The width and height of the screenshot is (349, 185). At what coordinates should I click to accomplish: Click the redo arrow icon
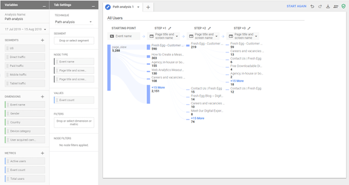coord(320,7)
